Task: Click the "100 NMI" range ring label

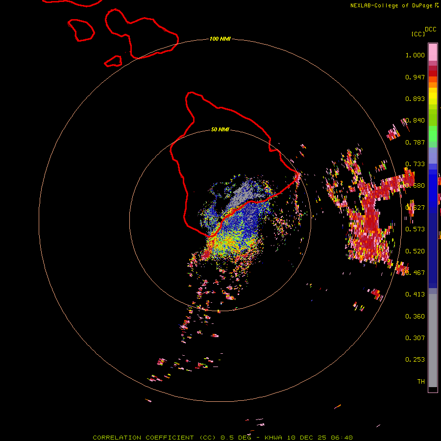Action: click(x=220, y=39)
